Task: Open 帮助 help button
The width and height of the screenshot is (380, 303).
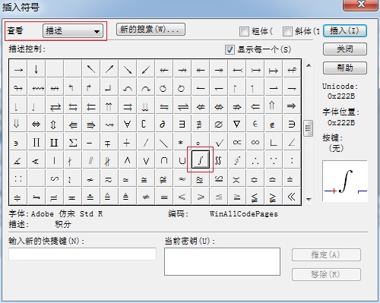Action: coord(345,68)
